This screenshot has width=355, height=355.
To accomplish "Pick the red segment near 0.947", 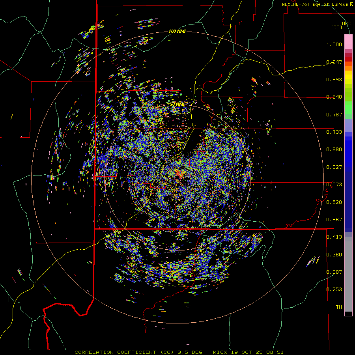I will click(348, 59).
